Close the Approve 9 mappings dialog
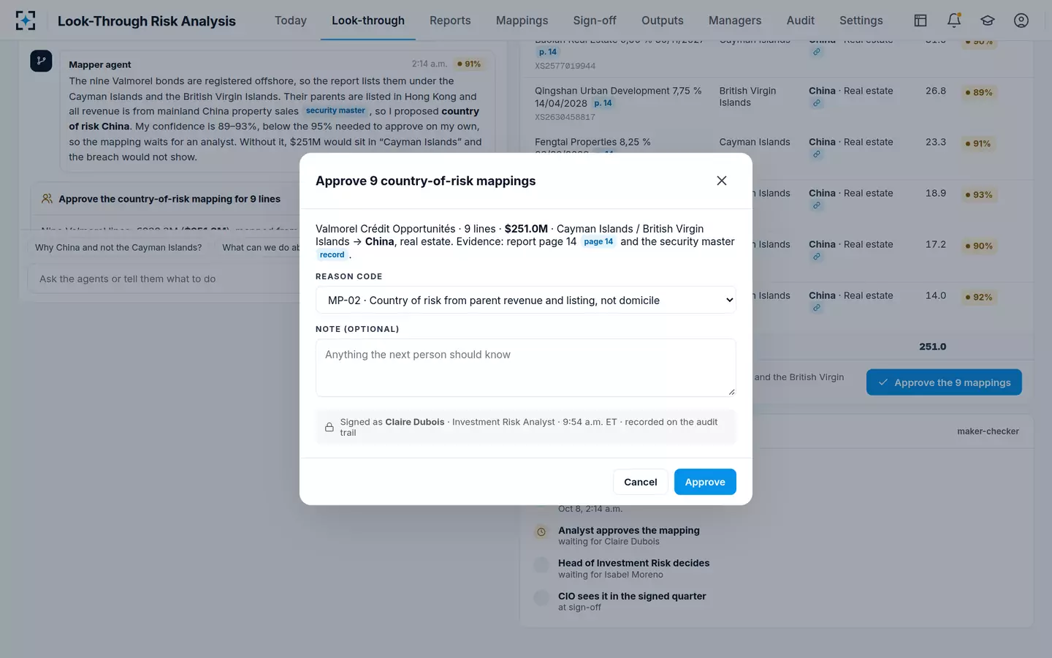The image size is (1052, 658). (722, 181)
